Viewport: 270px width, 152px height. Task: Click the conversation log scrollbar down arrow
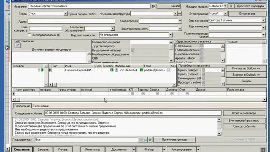pos(219,133)
